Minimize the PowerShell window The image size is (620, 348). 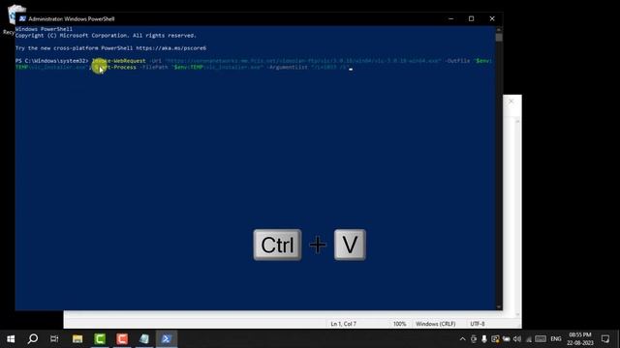(450, 18)
